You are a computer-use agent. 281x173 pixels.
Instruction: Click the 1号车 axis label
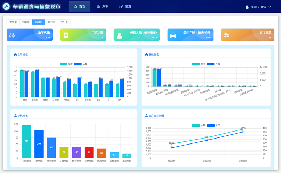24,100
